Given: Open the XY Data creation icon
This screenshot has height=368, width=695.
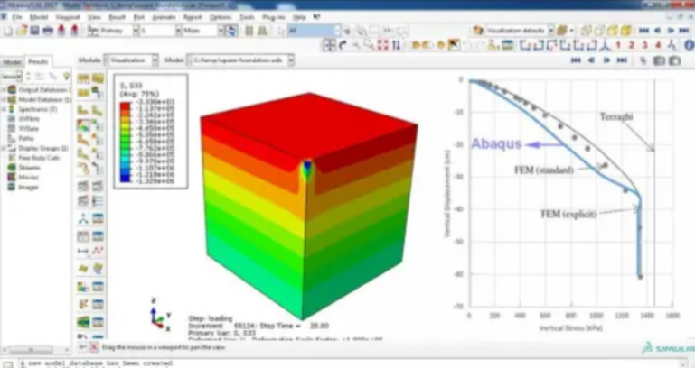Looking at the screenshot, I should pyautogui.click(x=83, y=235).
